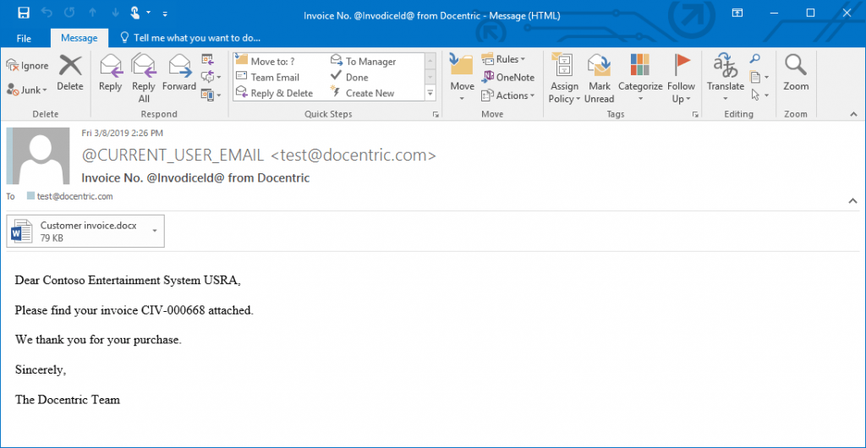This screenshot has height=448, width=866.
Task: Click the signature 'The Docentric Team'
Action: point(68,400)
